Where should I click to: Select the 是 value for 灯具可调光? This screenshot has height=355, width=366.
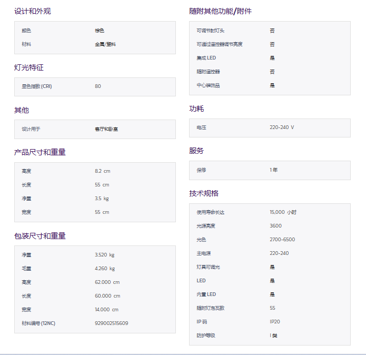[272, 267]
